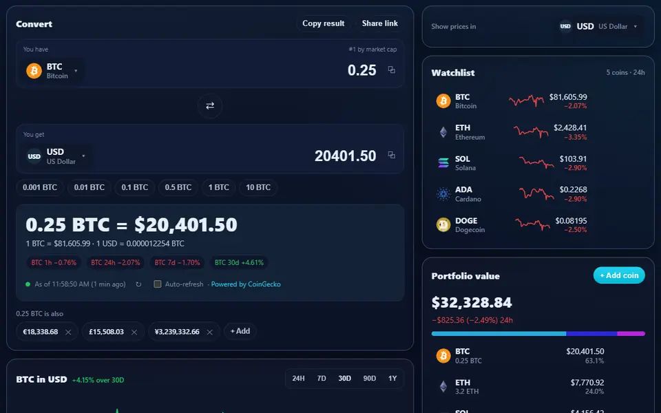Copy the 0.25 BTC amount icon

click(392, 70)
